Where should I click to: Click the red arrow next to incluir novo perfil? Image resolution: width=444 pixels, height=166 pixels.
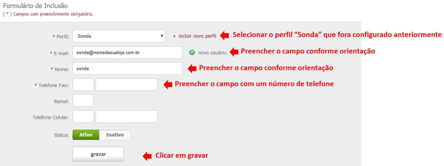click(x=225, y=35)
